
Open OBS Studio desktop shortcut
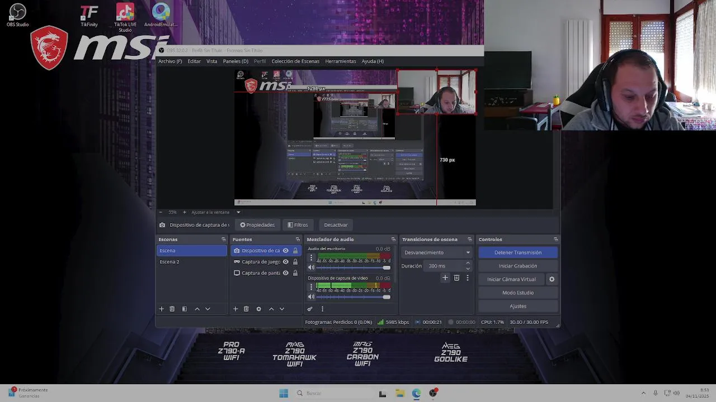[17, 15]
